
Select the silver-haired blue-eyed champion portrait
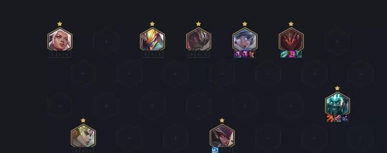click(x=245, y=39)
